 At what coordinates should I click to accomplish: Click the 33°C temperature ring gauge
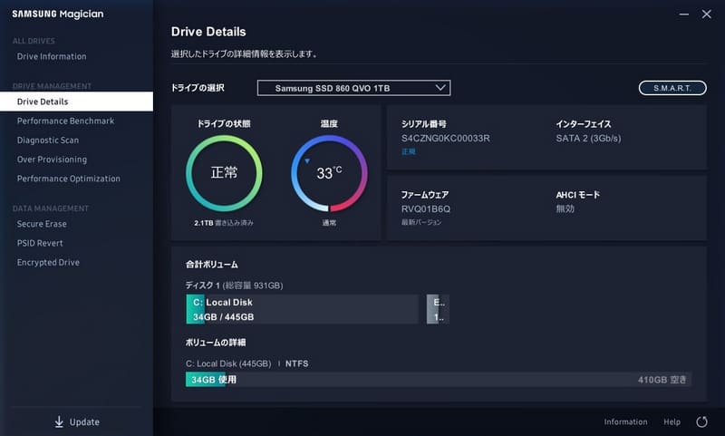(329, 173)
